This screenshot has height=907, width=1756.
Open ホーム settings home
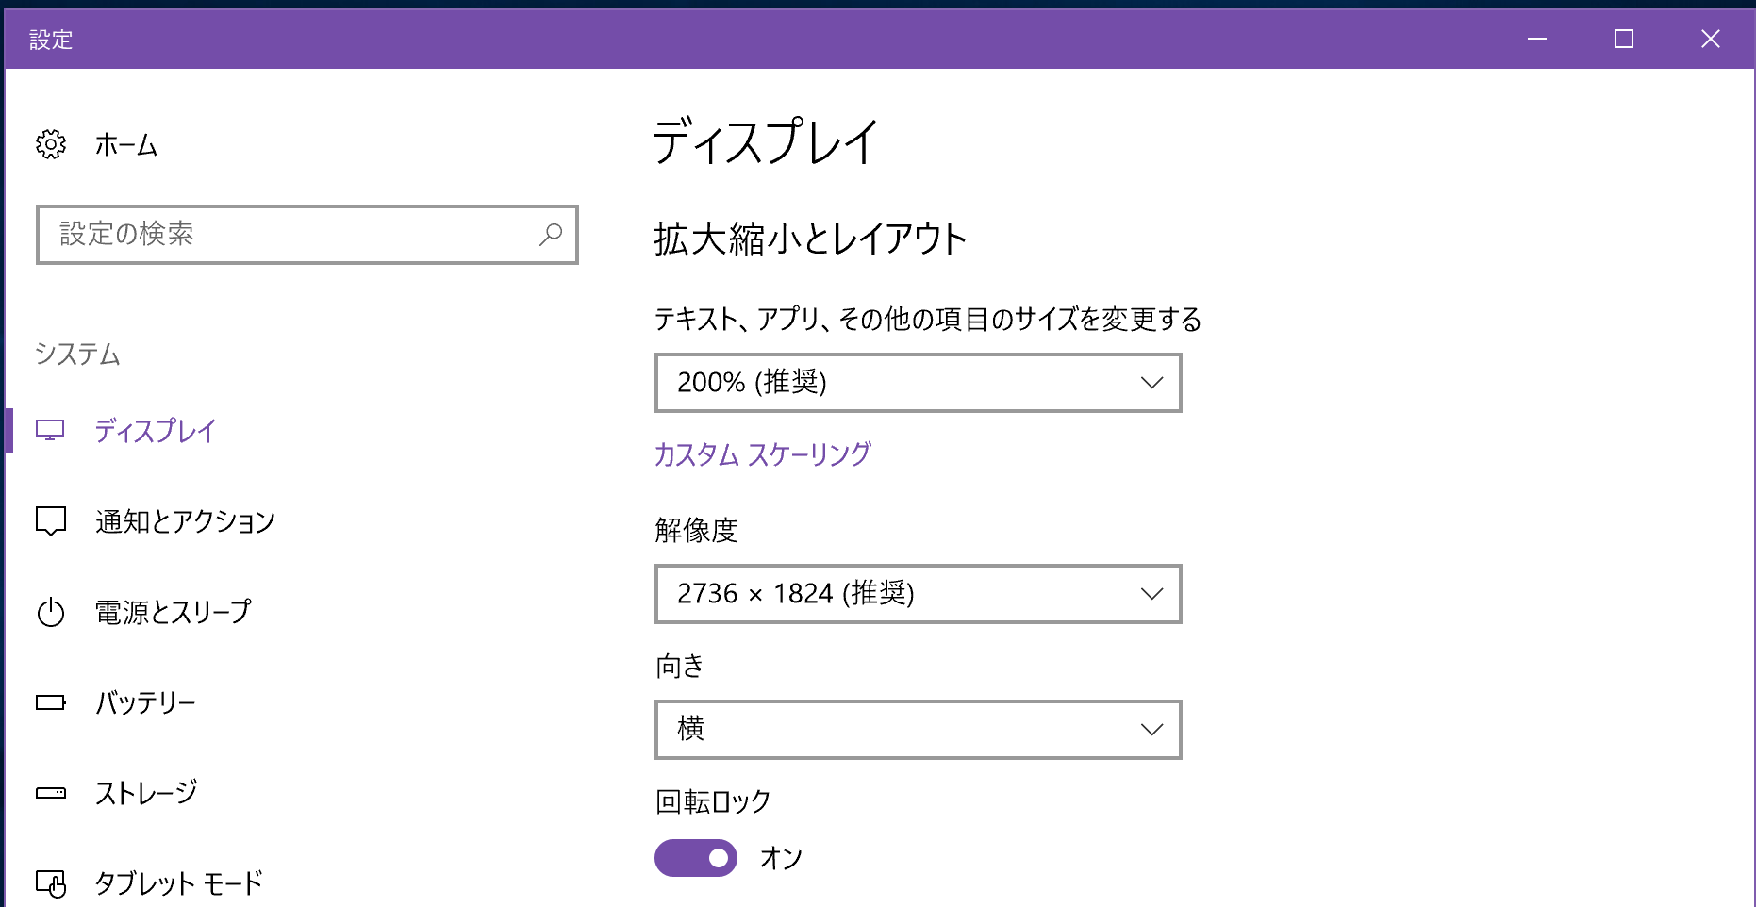(x=126, y=144)
